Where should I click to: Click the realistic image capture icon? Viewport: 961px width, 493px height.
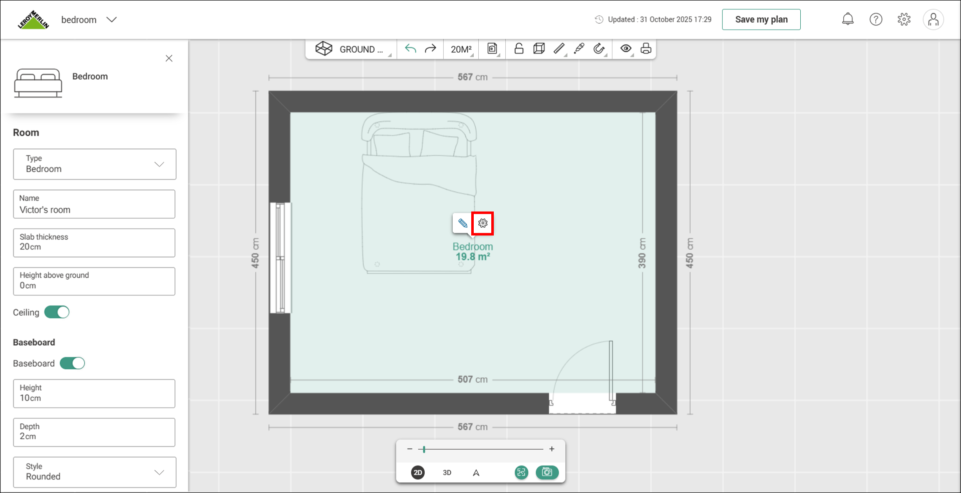521,472
